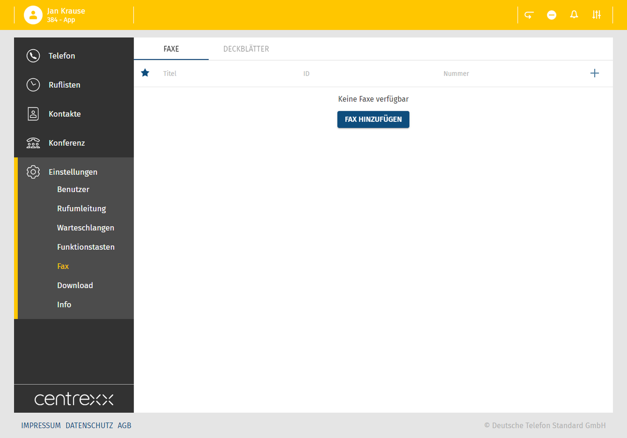Click the plus icon to add a fax

594,73
